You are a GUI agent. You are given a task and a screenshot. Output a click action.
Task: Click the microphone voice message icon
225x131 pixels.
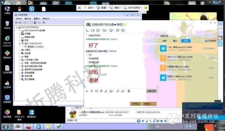pyautogui.click(x=101, y=91)
